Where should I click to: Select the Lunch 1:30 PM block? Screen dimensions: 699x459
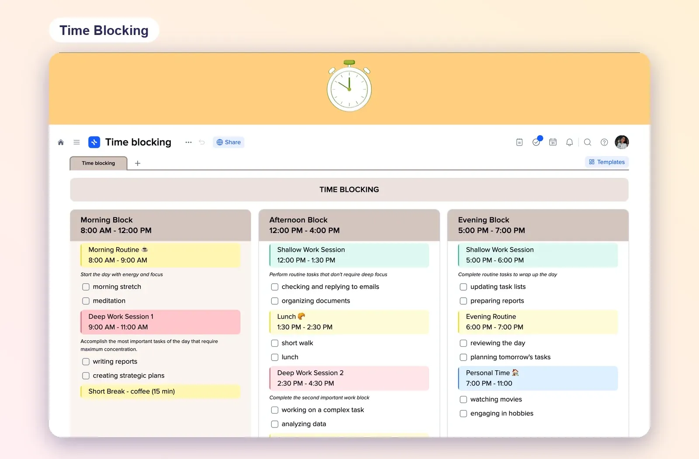[349, 322]
